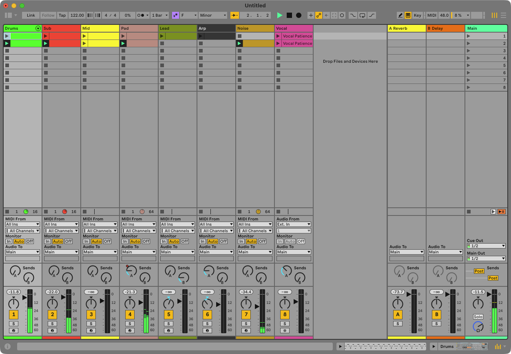Toggle the Automation Arm icon
Image resolution: width=511 pixels, height=354 pixels.
(x=319, y=15)
